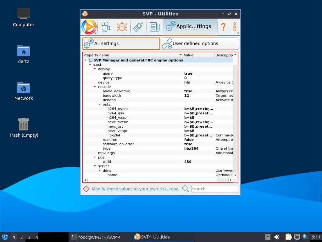Click the horizontal scrollbar right arrow

(x=230, y=180)
